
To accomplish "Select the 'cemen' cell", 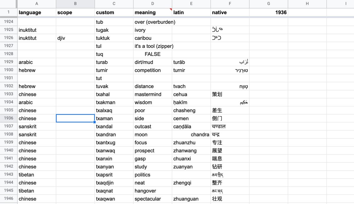I will pos(191,118).
